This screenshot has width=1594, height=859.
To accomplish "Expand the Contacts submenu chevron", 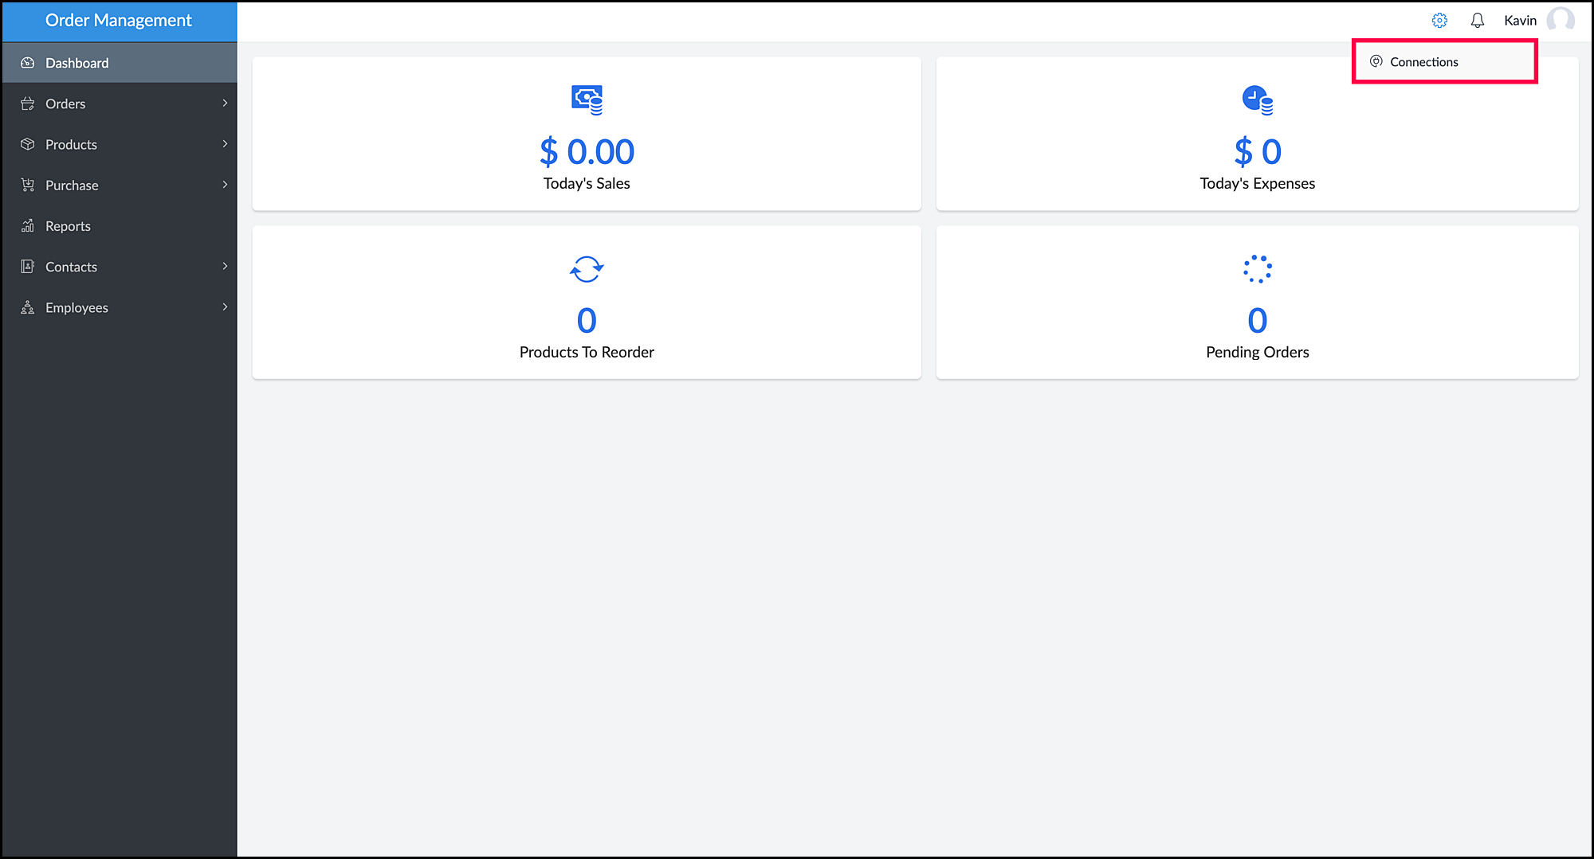I will click(x=225, y=266).
